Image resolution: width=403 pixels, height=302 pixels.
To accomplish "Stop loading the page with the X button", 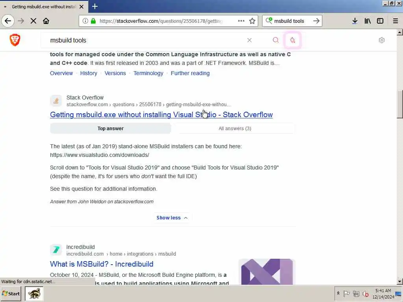I will (x=33, y=21).
